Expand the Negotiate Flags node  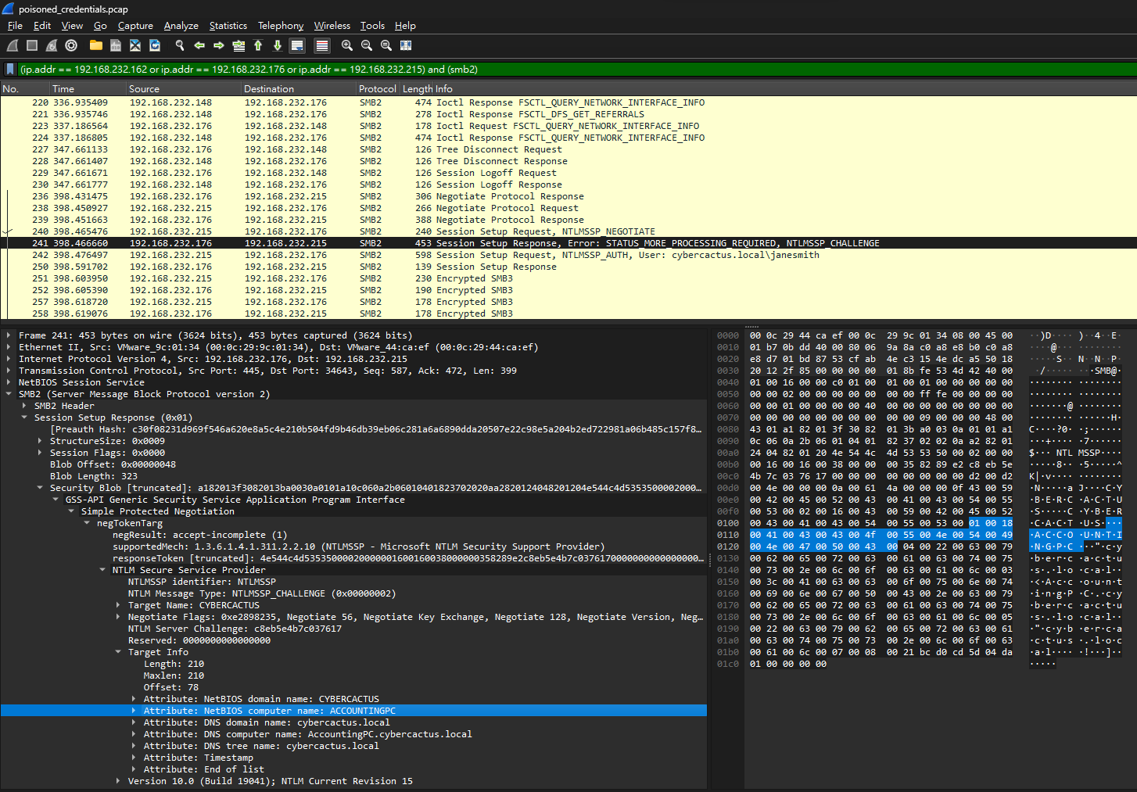click(x=118, y=617)
